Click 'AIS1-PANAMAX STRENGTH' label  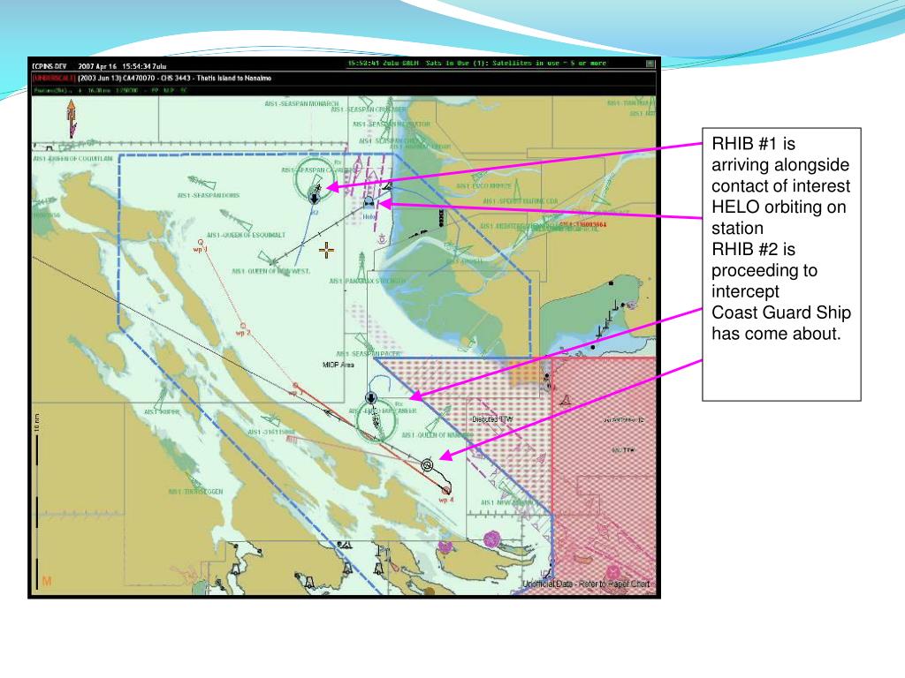(367, 281)
